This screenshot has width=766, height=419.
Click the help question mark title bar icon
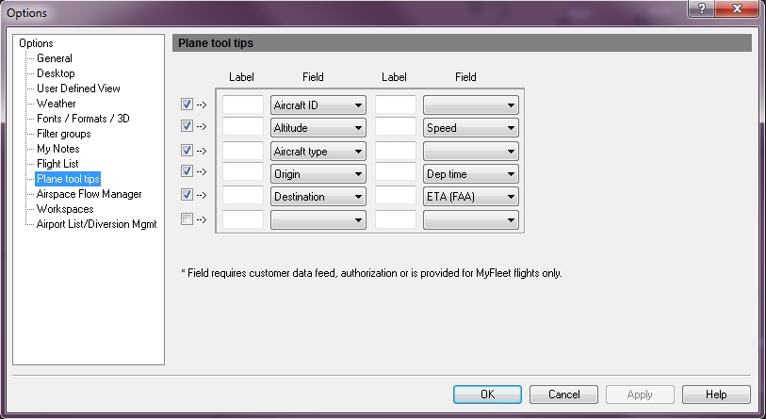tap(701, 8)
